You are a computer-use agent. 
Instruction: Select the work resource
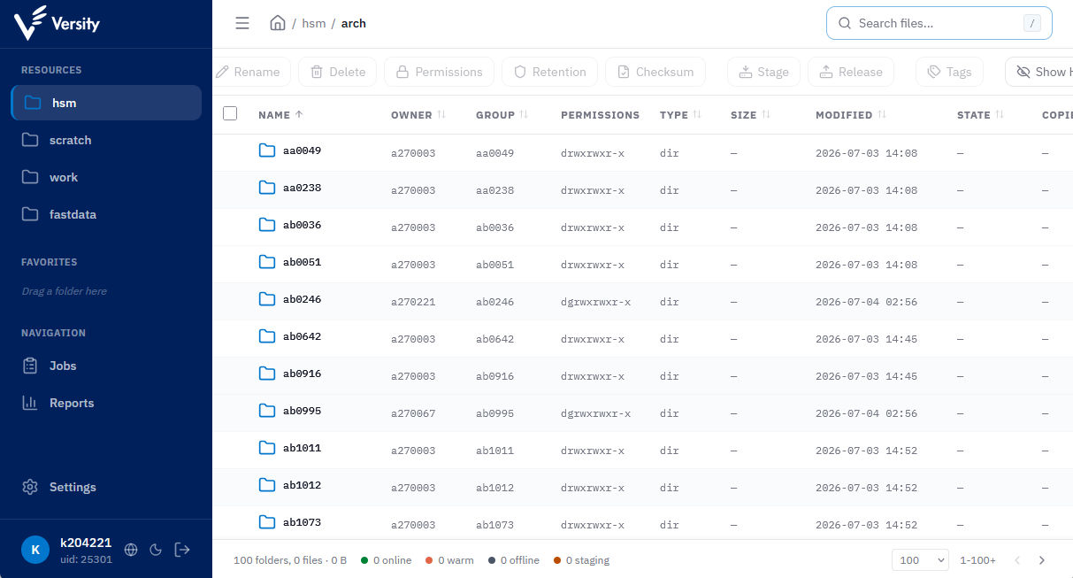[x=106, y=177]
